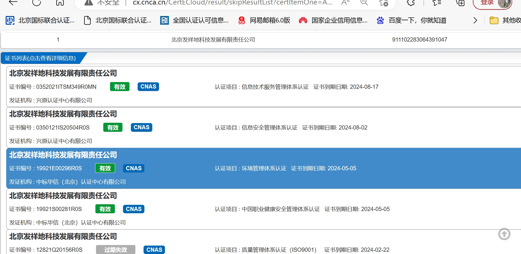Viewport: 521px width, 254px height.
Task: Click CNAS badge for information security certificate
Action: (x=141, y=127)
